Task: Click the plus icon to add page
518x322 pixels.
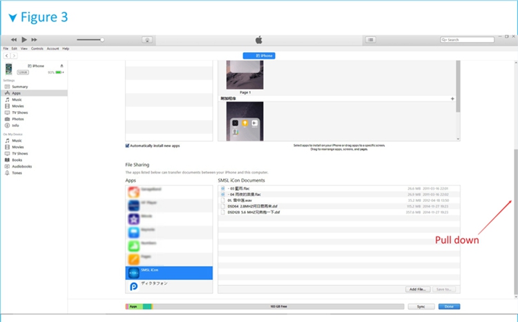Action: coord(452,99)
